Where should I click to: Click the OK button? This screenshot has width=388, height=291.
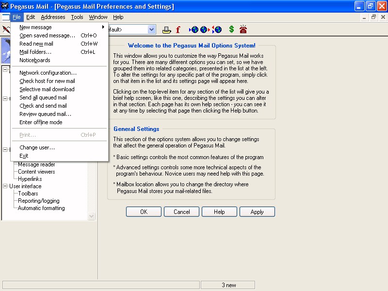(x=144, y=212)
